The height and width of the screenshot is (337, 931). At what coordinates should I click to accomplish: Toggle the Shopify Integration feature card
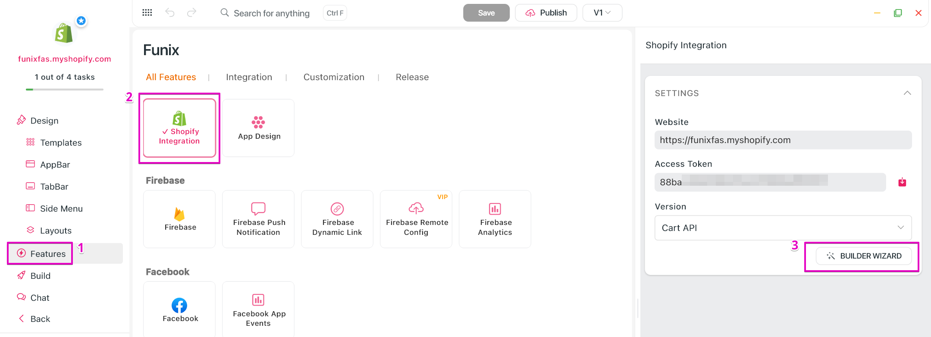pyautogui.click(x=179, y=128)
